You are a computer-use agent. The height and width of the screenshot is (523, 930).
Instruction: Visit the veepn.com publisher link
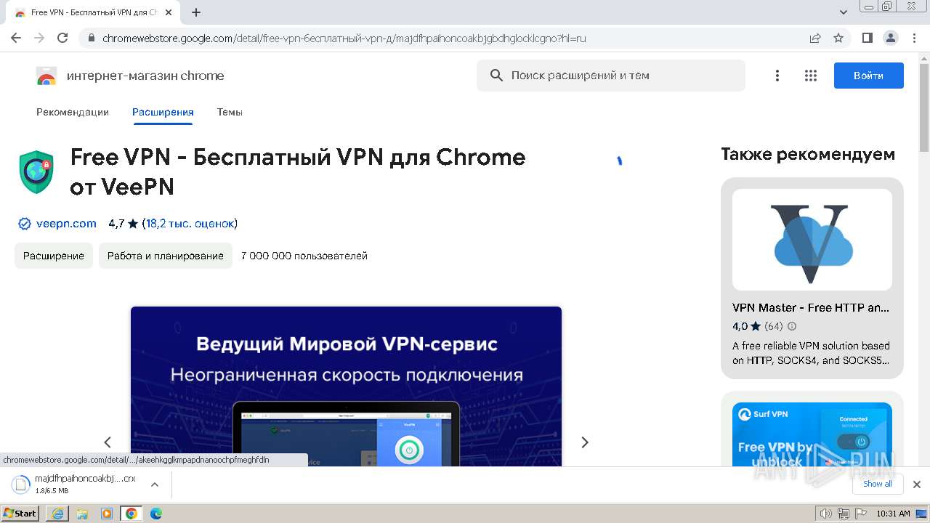point(66,224)
